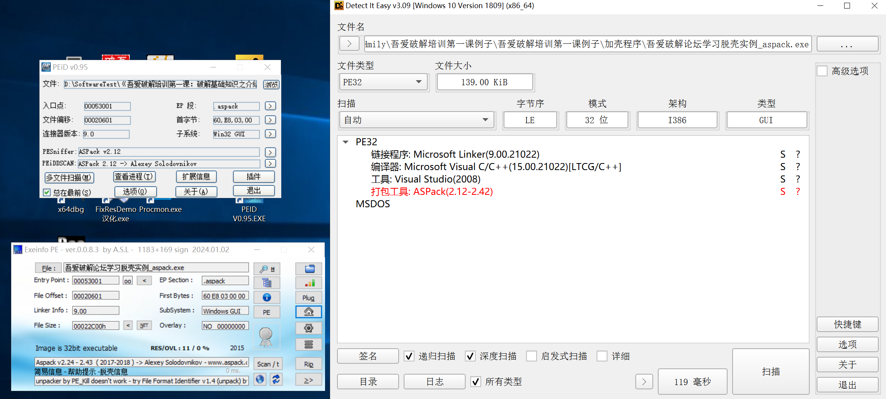The image size is (886, 399).
Task: Enable the 启发式扫描 checkbox
Action: tap(532, 356)
